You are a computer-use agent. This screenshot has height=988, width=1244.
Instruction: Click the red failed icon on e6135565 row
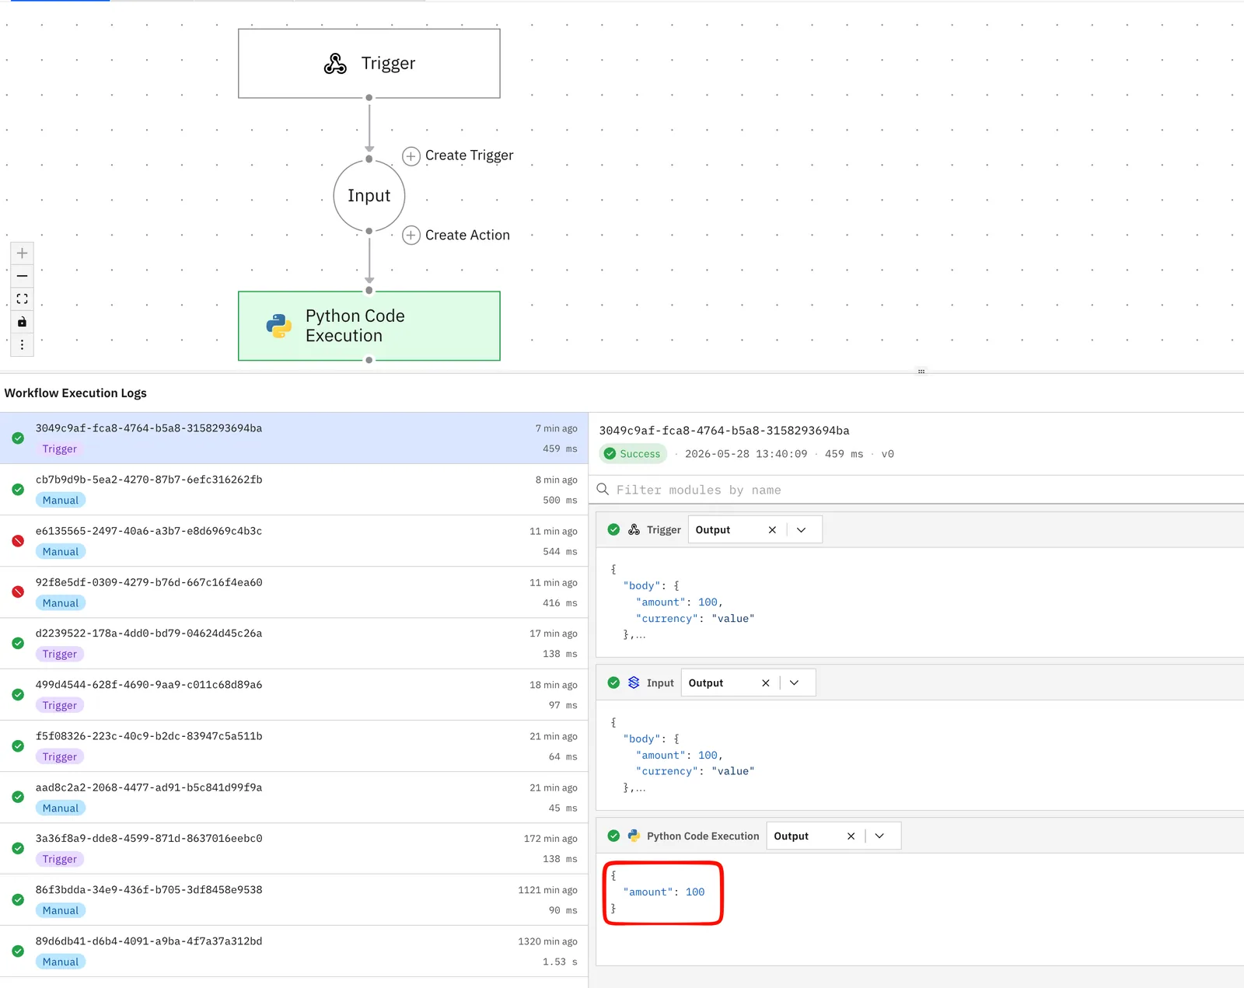click(x=18, y=541)
